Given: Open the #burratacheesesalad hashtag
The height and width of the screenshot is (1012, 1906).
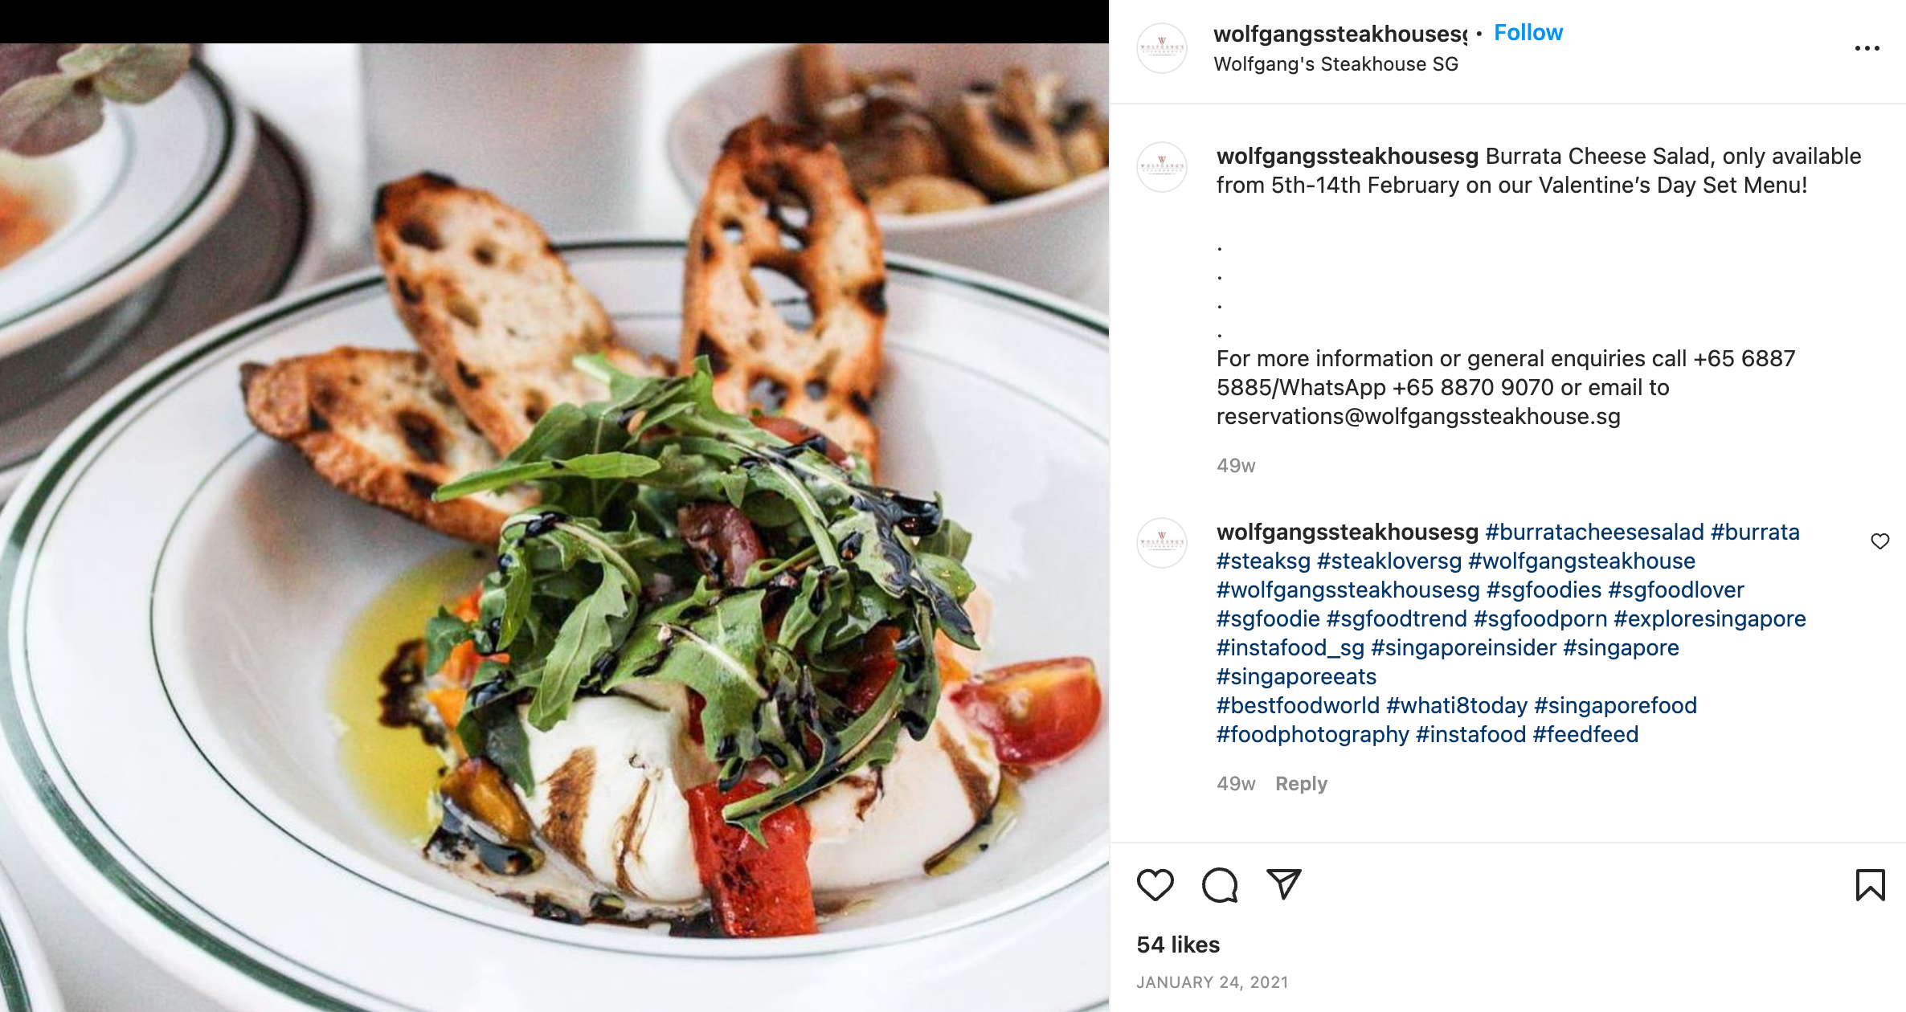Looking at the screenshot, I should [1594, 533].
